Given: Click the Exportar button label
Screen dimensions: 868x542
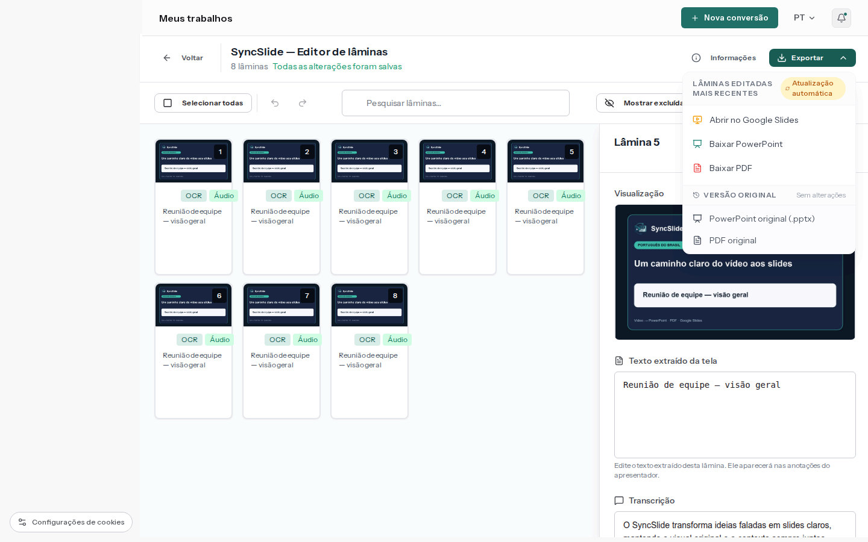Looking at the screenshot, I should pyautogui.click(x=807, y=58).
